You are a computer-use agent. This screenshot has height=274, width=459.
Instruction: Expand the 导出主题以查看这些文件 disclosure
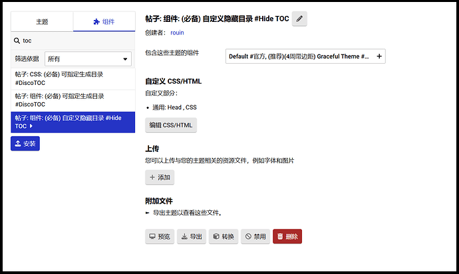click(x=184, y=213)
